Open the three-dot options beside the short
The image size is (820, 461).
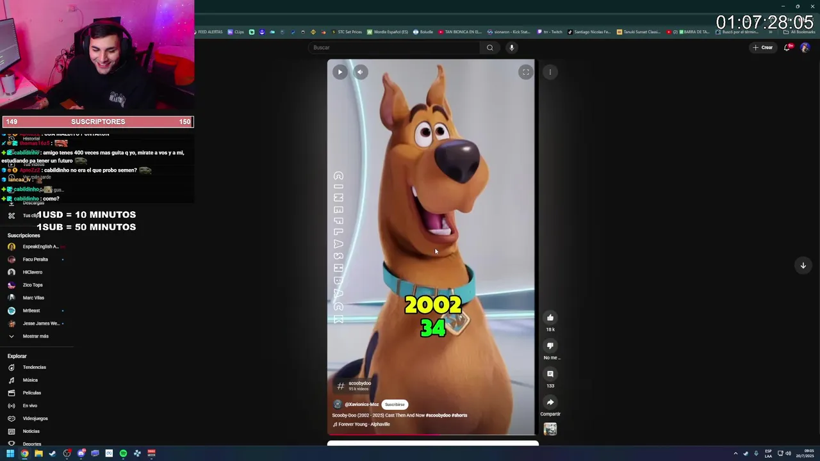pyautogui.click(x=550, y=72)
